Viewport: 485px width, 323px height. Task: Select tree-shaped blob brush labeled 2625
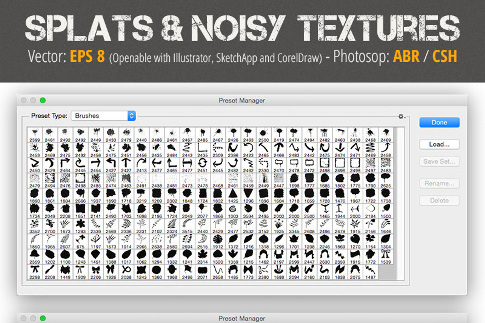pos(386,180)
